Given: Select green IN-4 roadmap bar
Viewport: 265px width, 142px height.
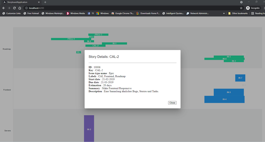Looking at the screenshot, I should (224, 59).
